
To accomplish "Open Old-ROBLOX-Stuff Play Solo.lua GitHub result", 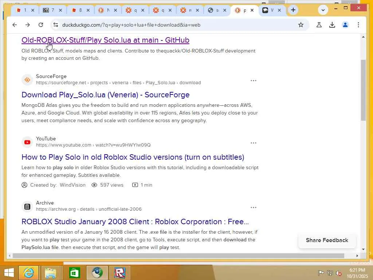I will [105, 40].
